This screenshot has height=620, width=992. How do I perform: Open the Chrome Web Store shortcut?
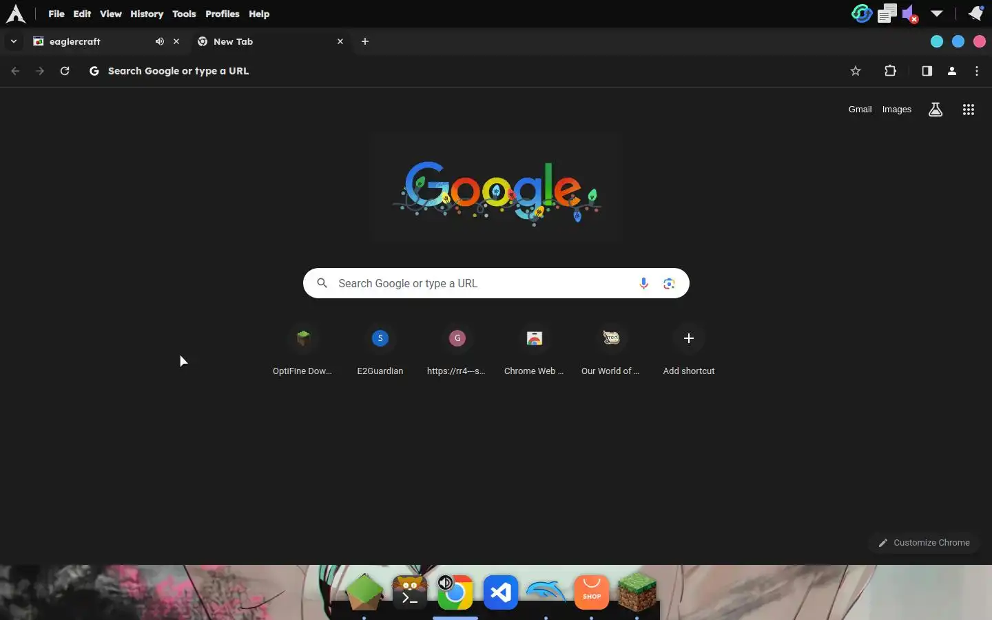tap(534, 351)
